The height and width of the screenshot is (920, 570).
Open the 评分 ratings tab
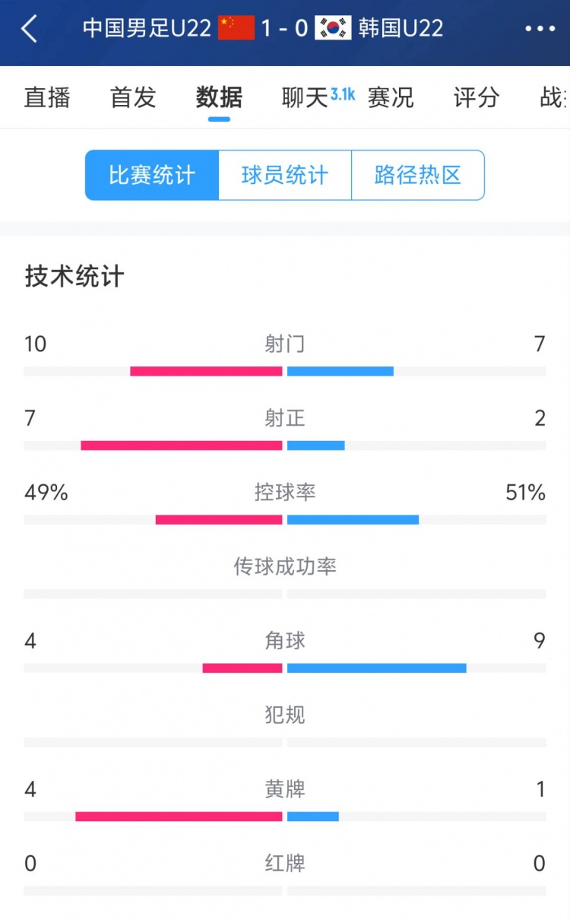(477, 97)
